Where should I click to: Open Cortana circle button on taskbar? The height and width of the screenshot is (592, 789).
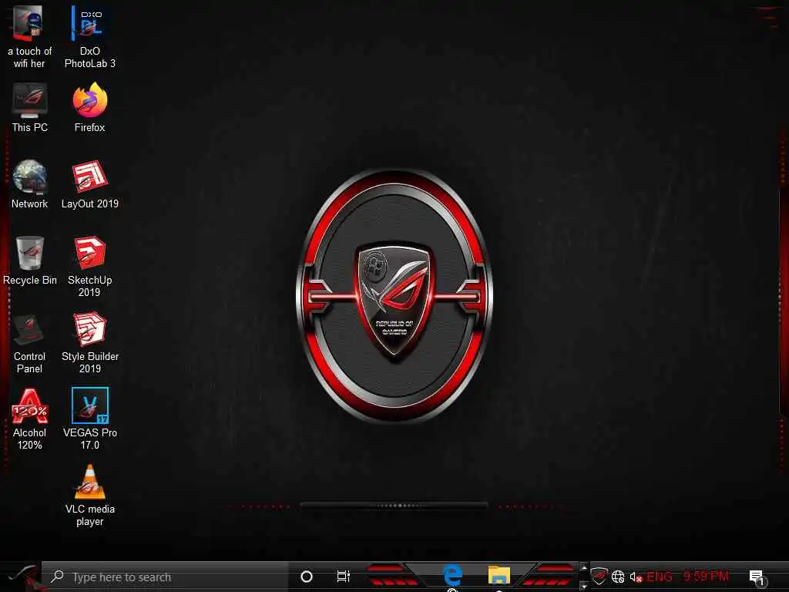307,577
